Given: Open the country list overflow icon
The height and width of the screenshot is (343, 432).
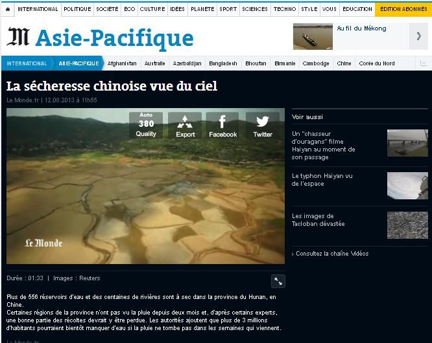Looking at the screenshot, I should (423, 63).
